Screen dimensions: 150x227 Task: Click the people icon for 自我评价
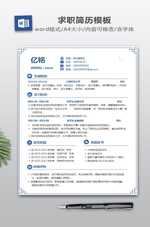tap(29, 167)
